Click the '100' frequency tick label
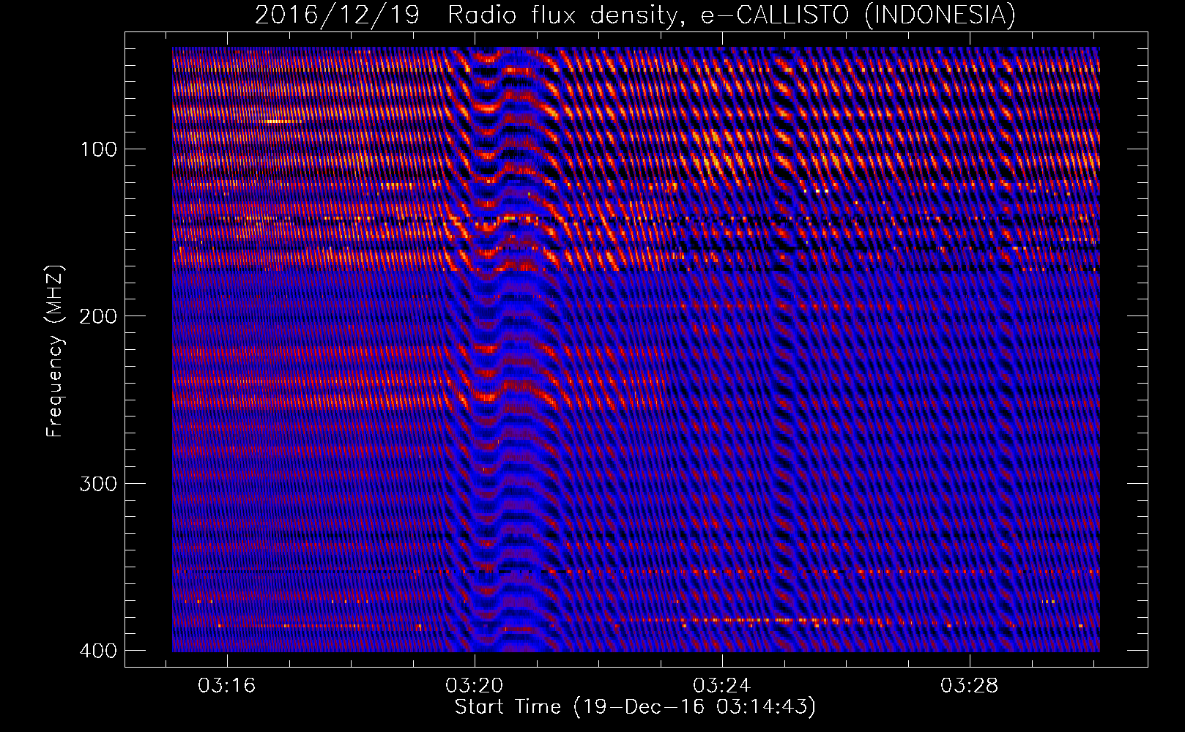The height and width of the screenshot is (732, 1185). 98,149
